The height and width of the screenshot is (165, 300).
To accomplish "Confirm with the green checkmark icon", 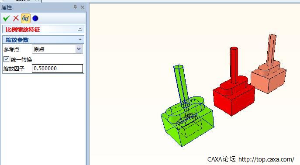I will 6,18.
